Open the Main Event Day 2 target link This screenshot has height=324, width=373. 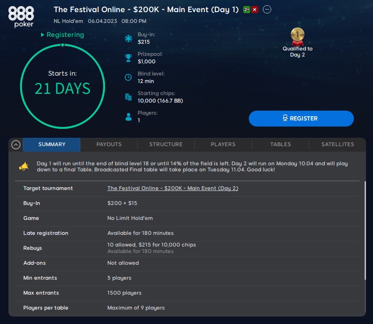(x=173, y=188)
